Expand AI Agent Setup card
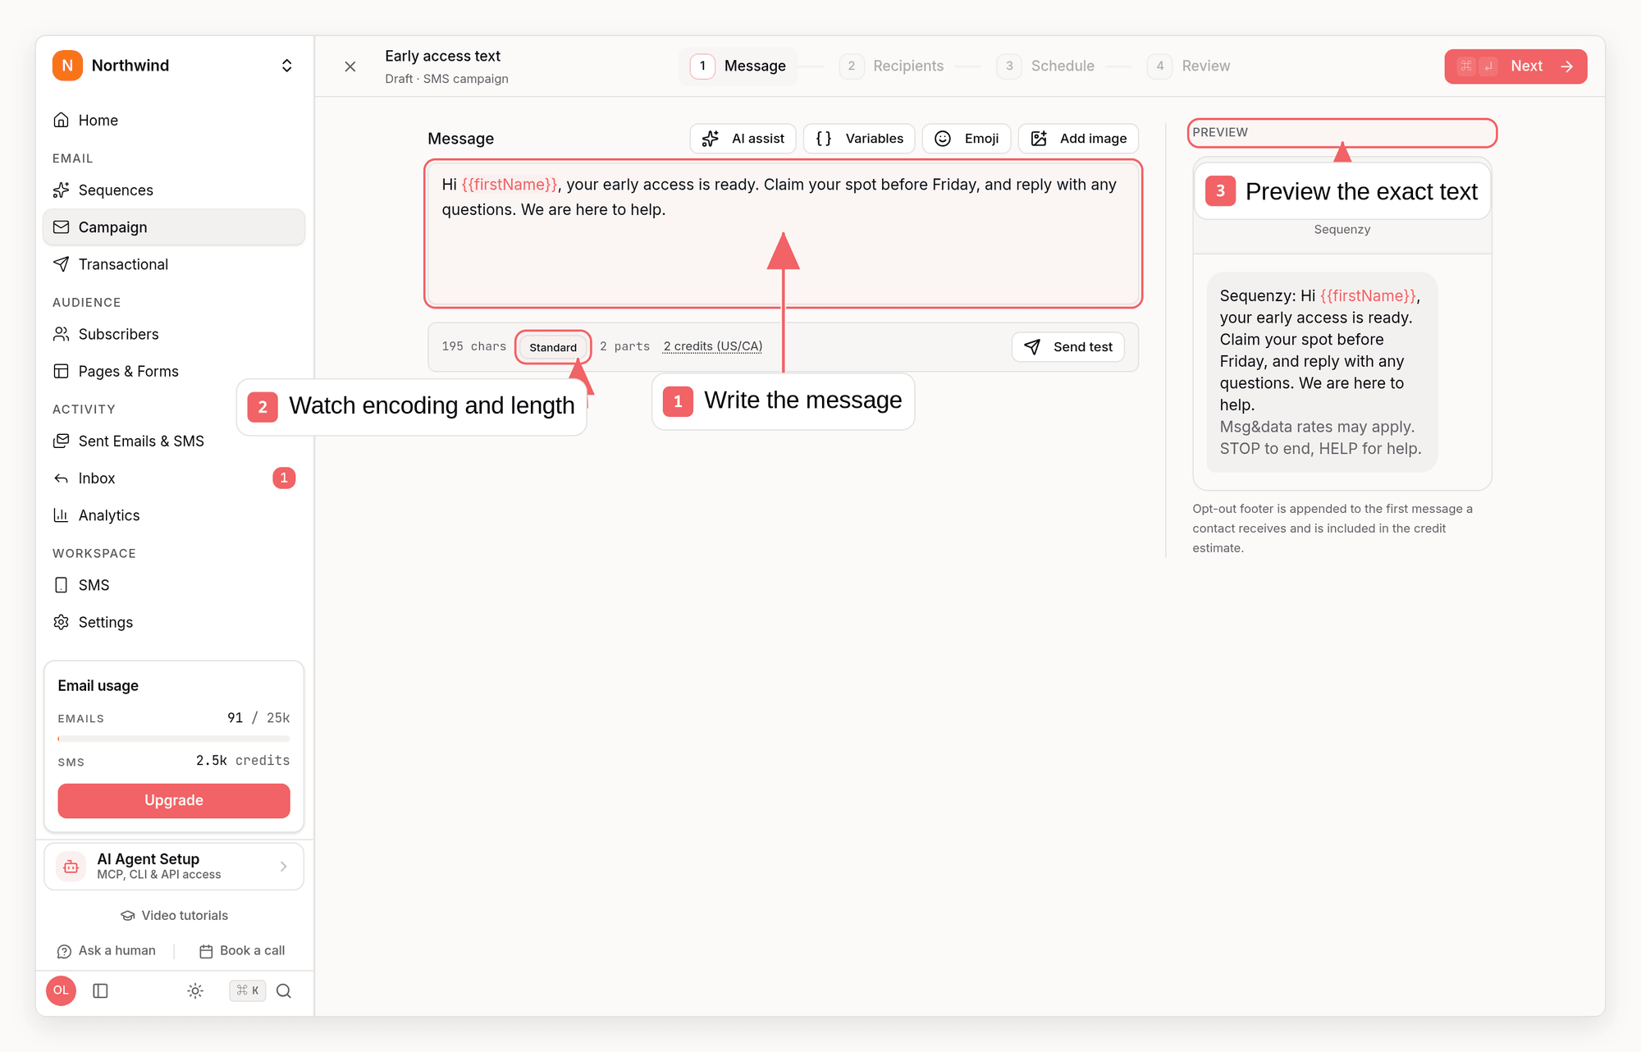The width and height of the screenshot is (1641, 1052). tap(173, 867)
